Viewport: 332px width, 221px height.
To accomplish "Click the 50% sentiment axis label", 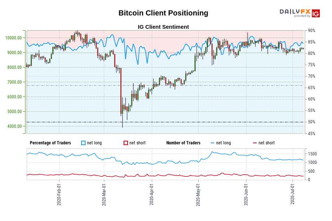I will 312,122.
